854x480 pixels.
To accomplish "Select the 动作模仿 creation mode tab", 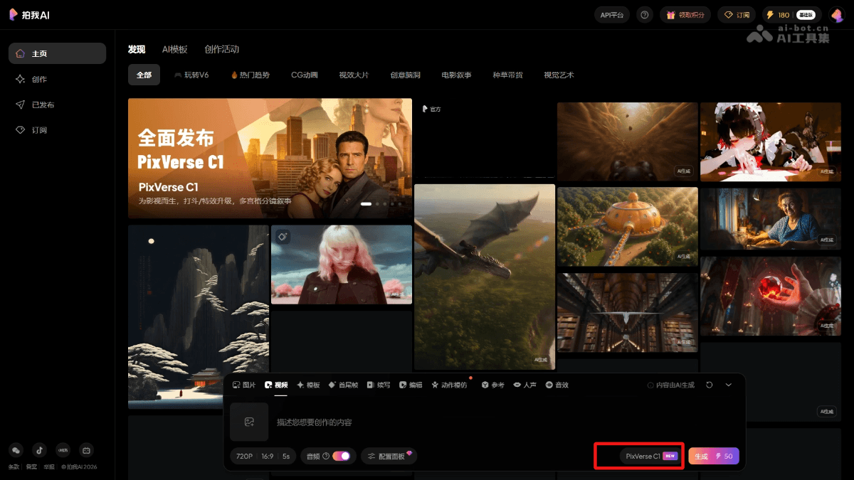I will pyautogui.click(x=449, y=385).
